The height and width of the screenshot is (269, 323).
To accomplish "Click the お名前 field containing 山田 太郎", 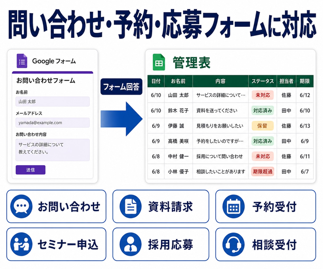I will click(x=52, y=101).
